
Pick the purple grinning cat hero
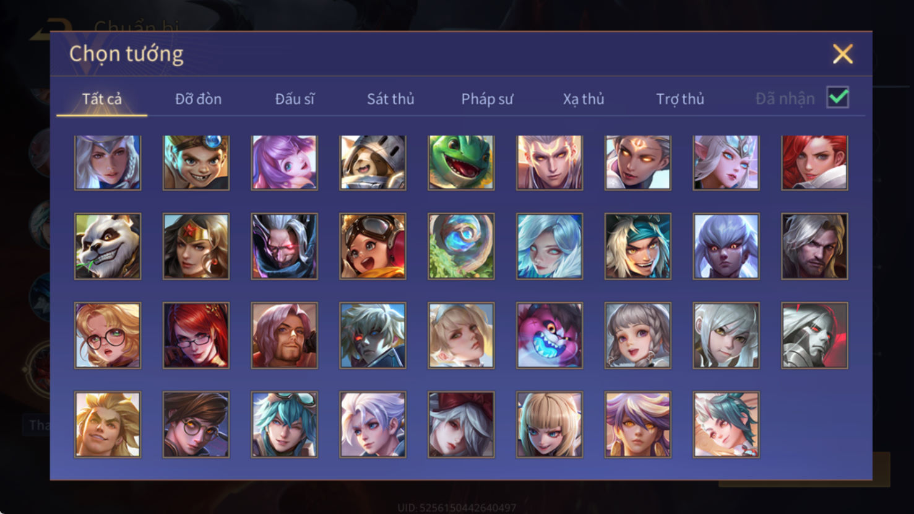[550, 336]
